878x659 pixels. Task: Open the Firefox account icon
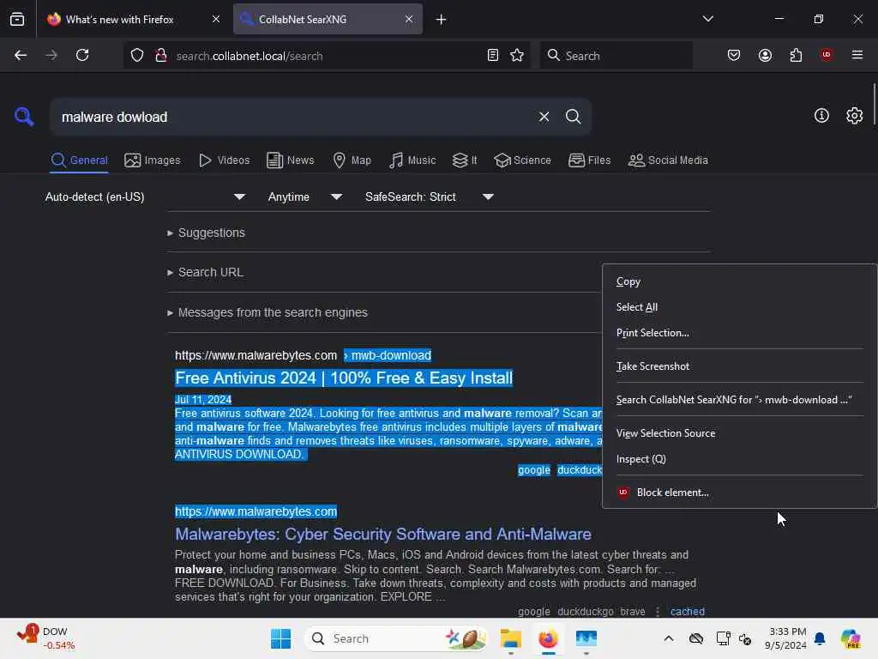click(x=765, y=55)
